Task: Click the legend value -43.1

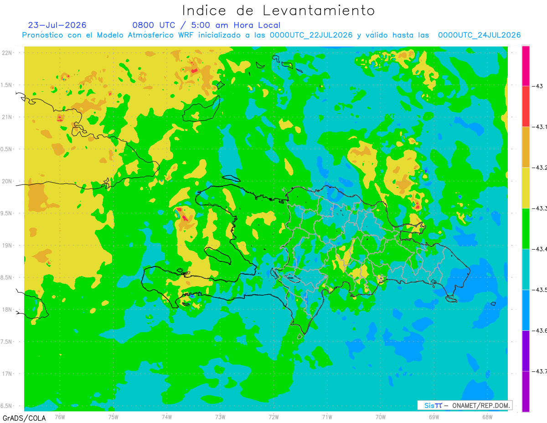Action: pos(539,127)
